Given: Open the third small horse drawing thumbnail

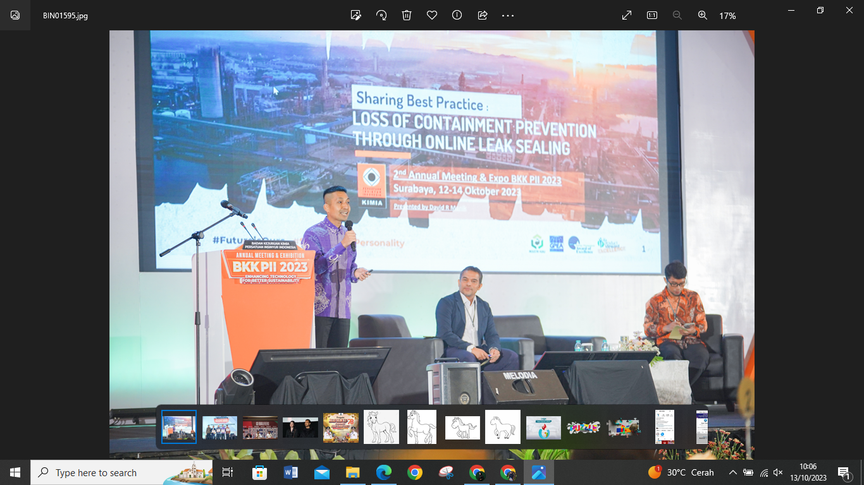Looking at the screenshot, I should [462, 428].
